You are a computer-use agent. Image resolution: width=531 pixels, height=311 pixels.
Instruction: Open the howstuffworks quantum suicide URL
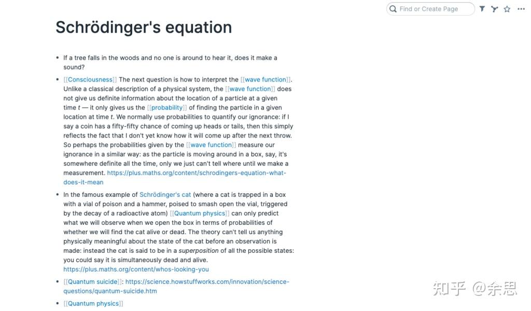pos(207,282)
